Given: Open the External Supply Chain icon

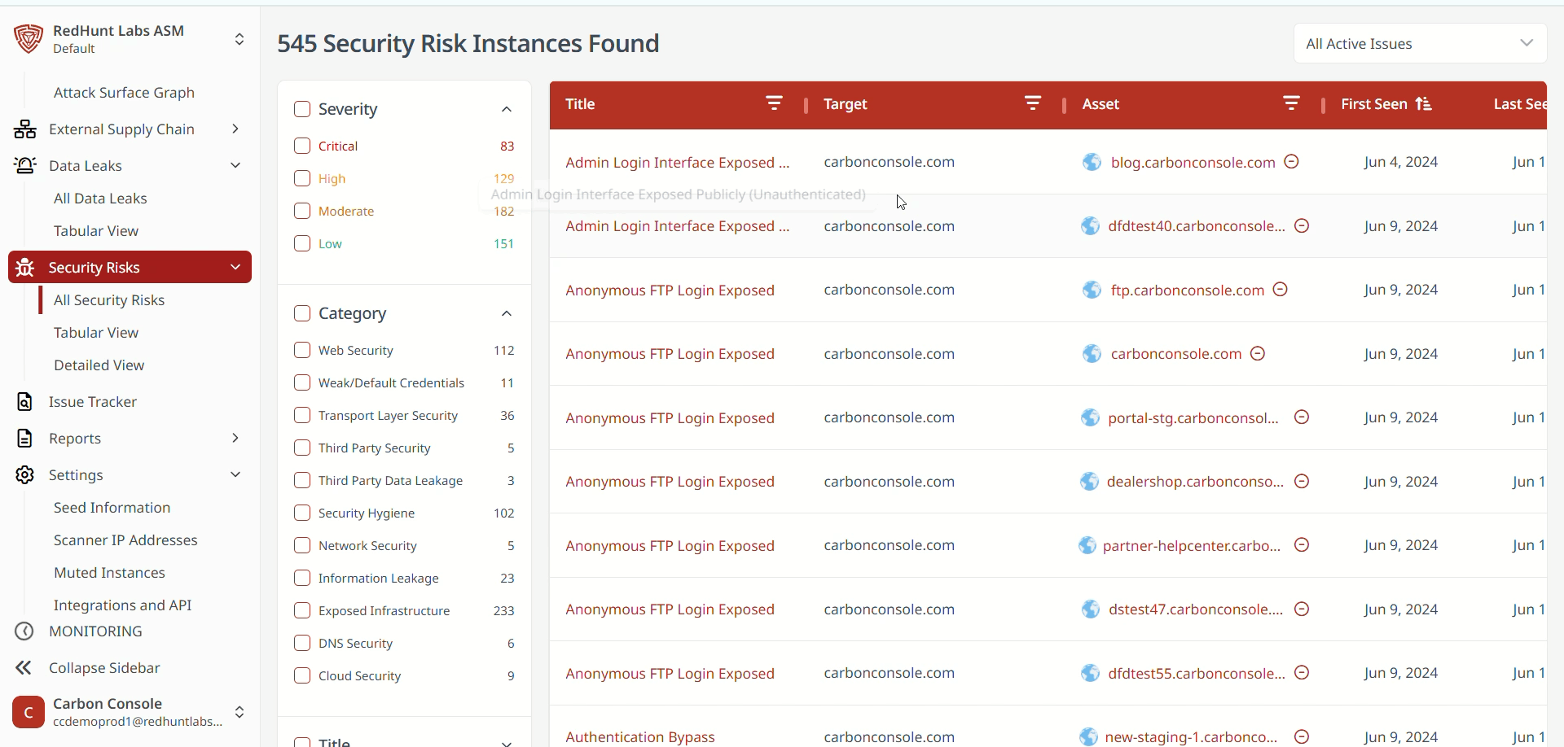Looking at the screenshot, I should (x=25, y=129).
